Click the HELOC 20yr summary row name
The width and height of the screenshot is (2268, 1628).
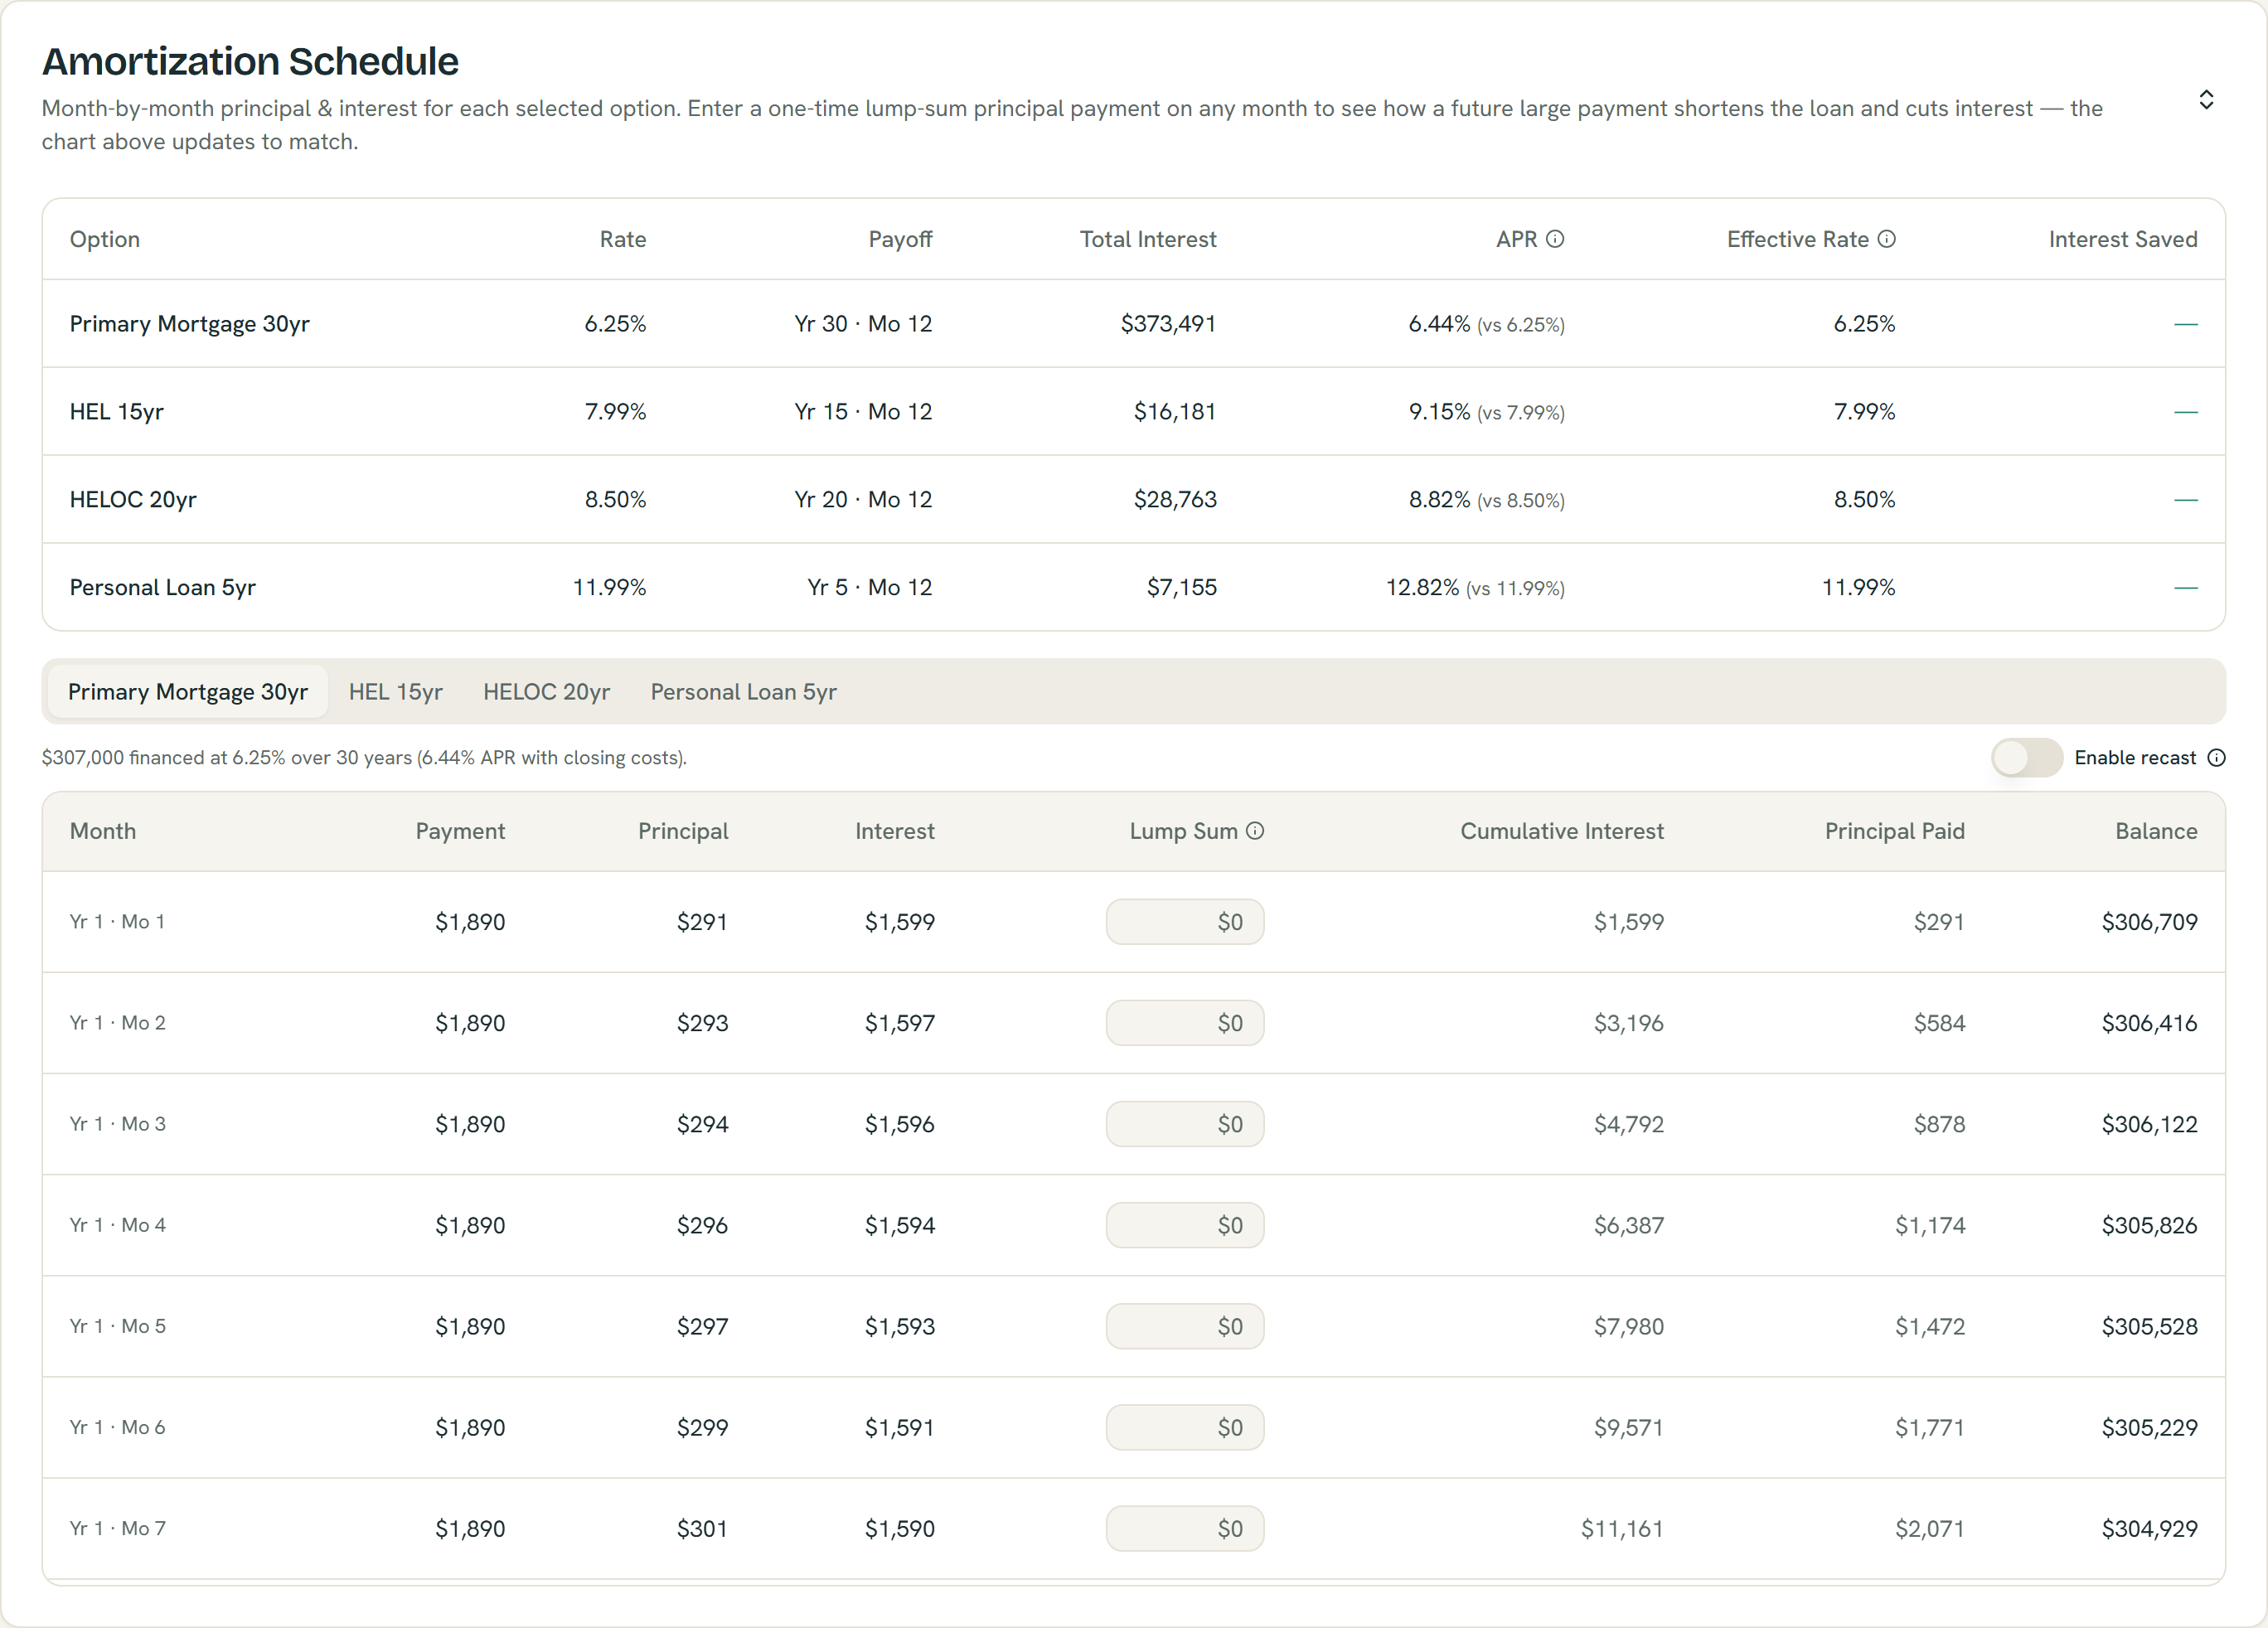click(133, 500)
